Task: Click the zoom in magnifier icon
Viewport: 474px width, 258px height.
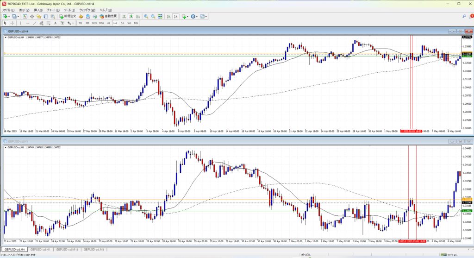Action: click(146, 16)
